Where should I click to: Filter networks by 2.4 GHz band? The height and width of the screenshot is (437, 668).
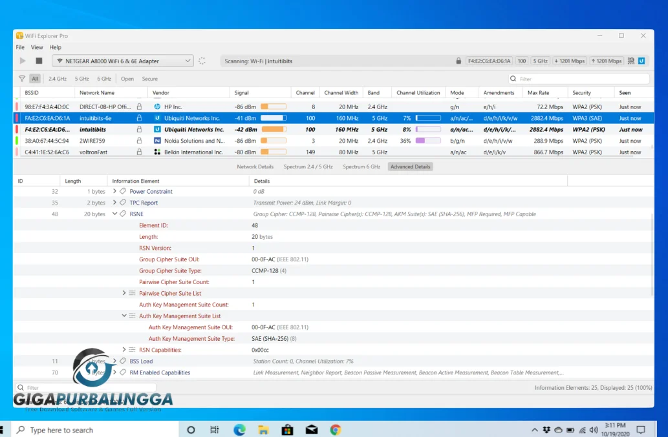(x=58, y=79)
